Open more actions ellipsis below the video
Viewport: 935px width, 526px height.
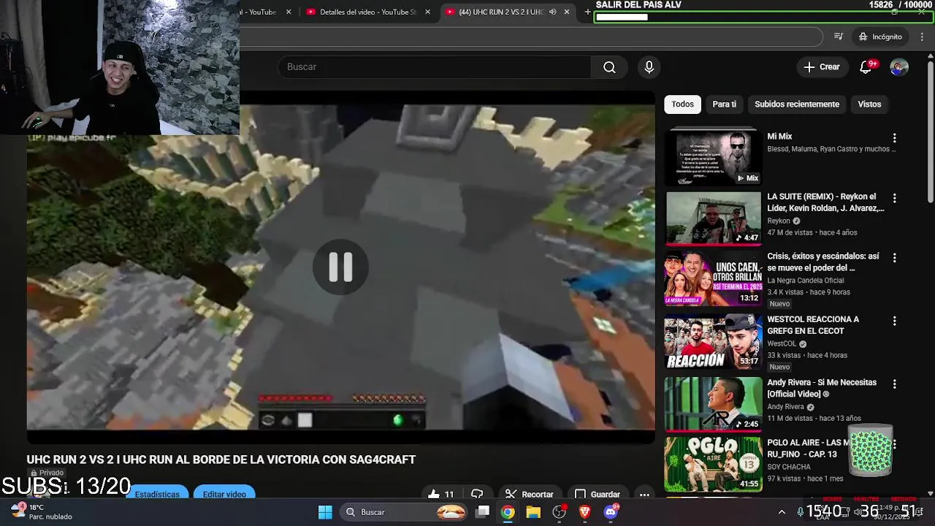[x=644, y=495]
